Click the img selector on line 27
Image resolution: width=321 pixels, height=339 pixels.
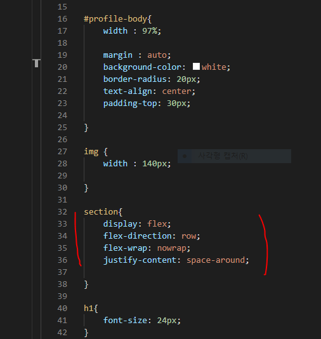tap(91, 152)
